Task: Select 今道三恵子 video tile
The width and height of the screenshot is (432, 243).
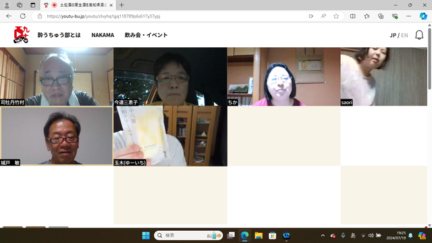Action: 170,76
